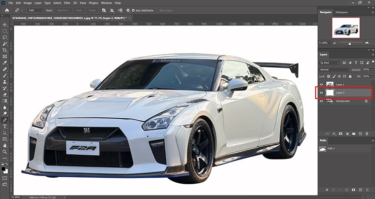Screen dimensions: 375x199
Task: Open the Filter menu
Action: pyautogui.click(x=67, y=3)
